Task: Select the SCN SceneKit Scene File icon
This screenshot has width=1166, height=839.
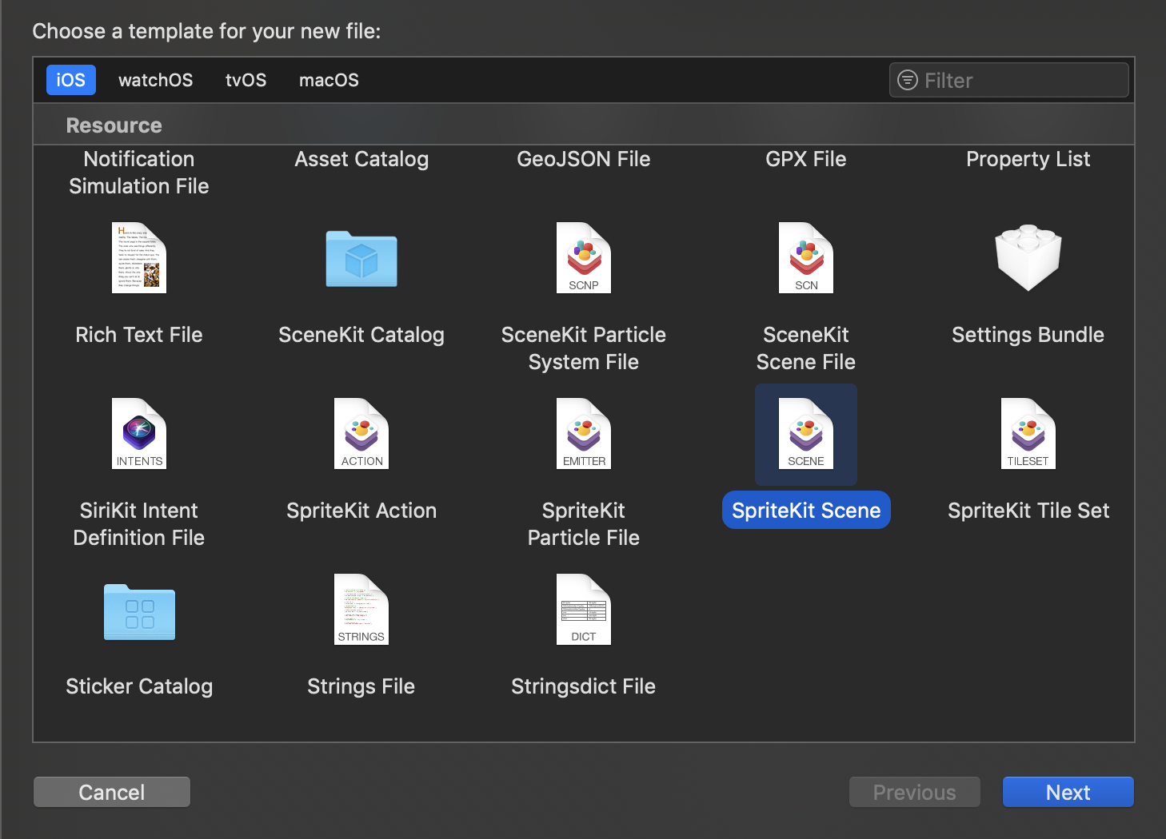Action: 806,258
